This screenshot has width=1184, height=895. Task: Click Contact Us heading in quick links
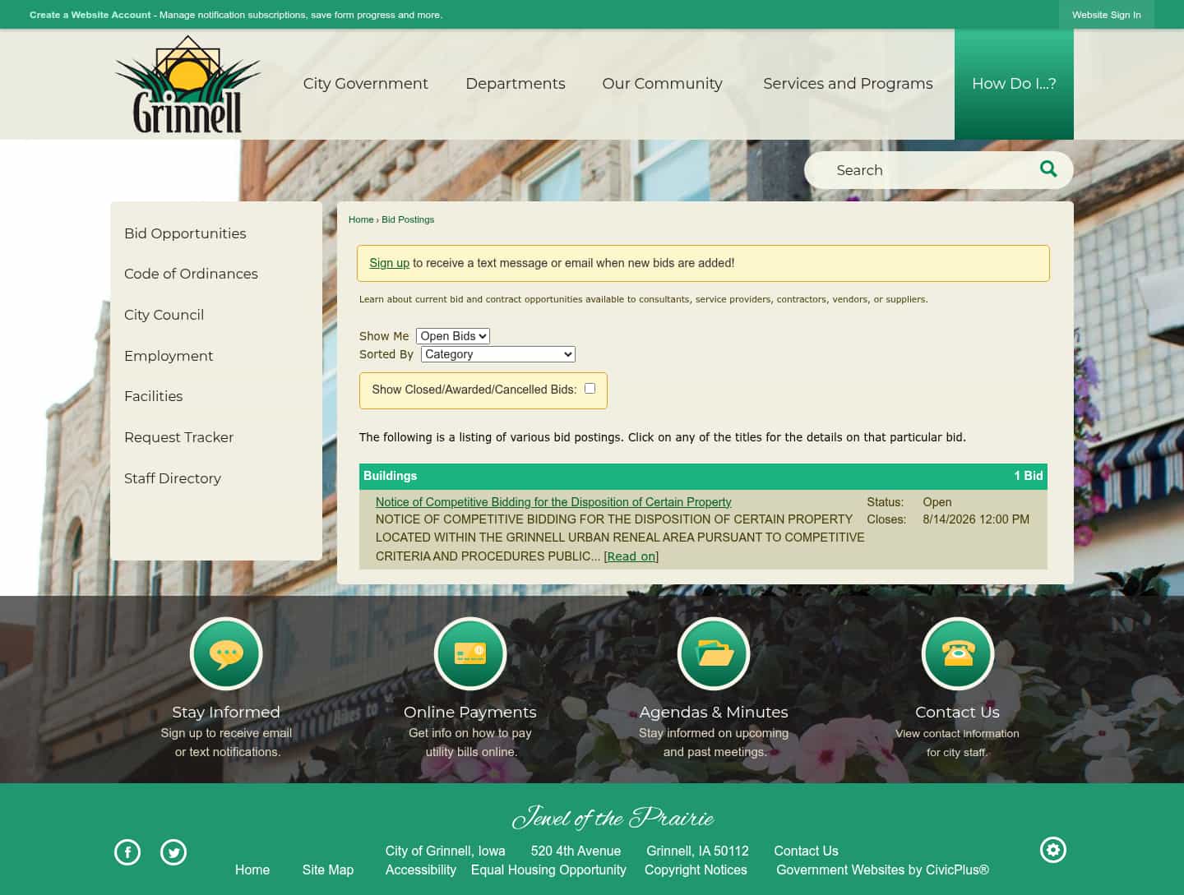958,712
